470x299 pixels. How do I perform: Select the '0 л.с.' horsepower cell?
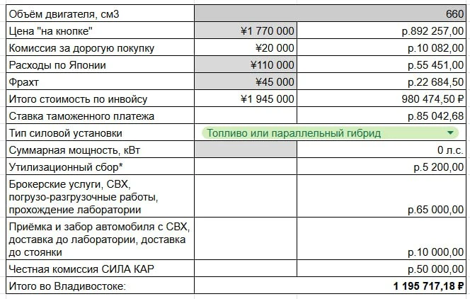[382, 149]
